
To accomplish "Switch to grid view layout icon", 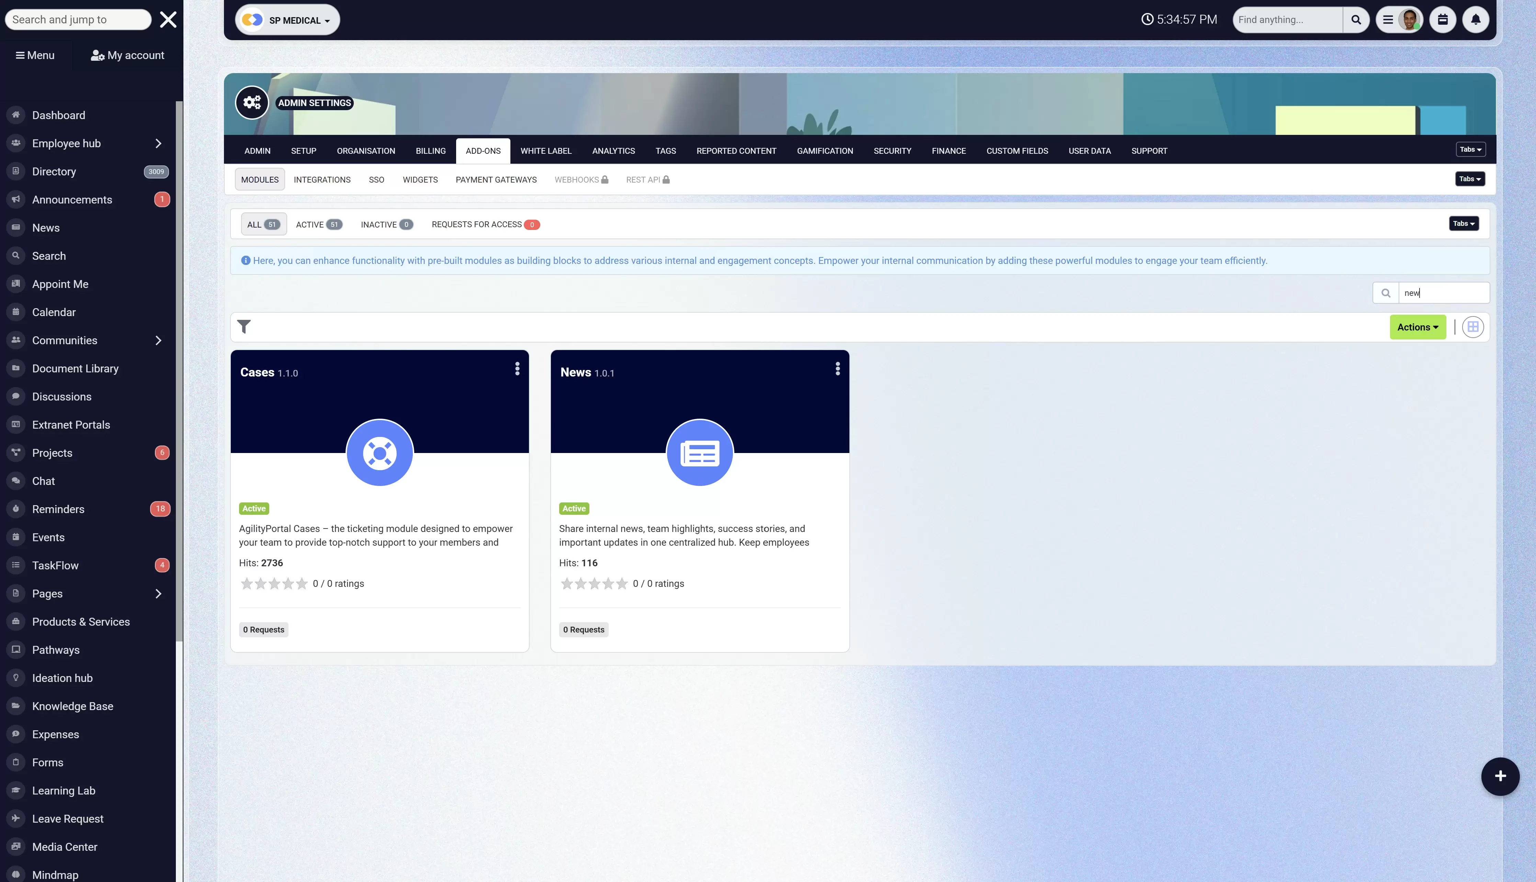I will [1472, 327].
